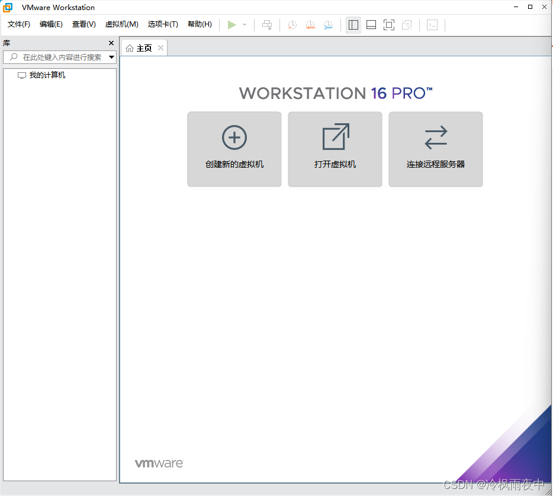Maximize the VMware Workstation window
Image resolution: width=553 pixels, height=496 pixels.
tap(530, 7)
